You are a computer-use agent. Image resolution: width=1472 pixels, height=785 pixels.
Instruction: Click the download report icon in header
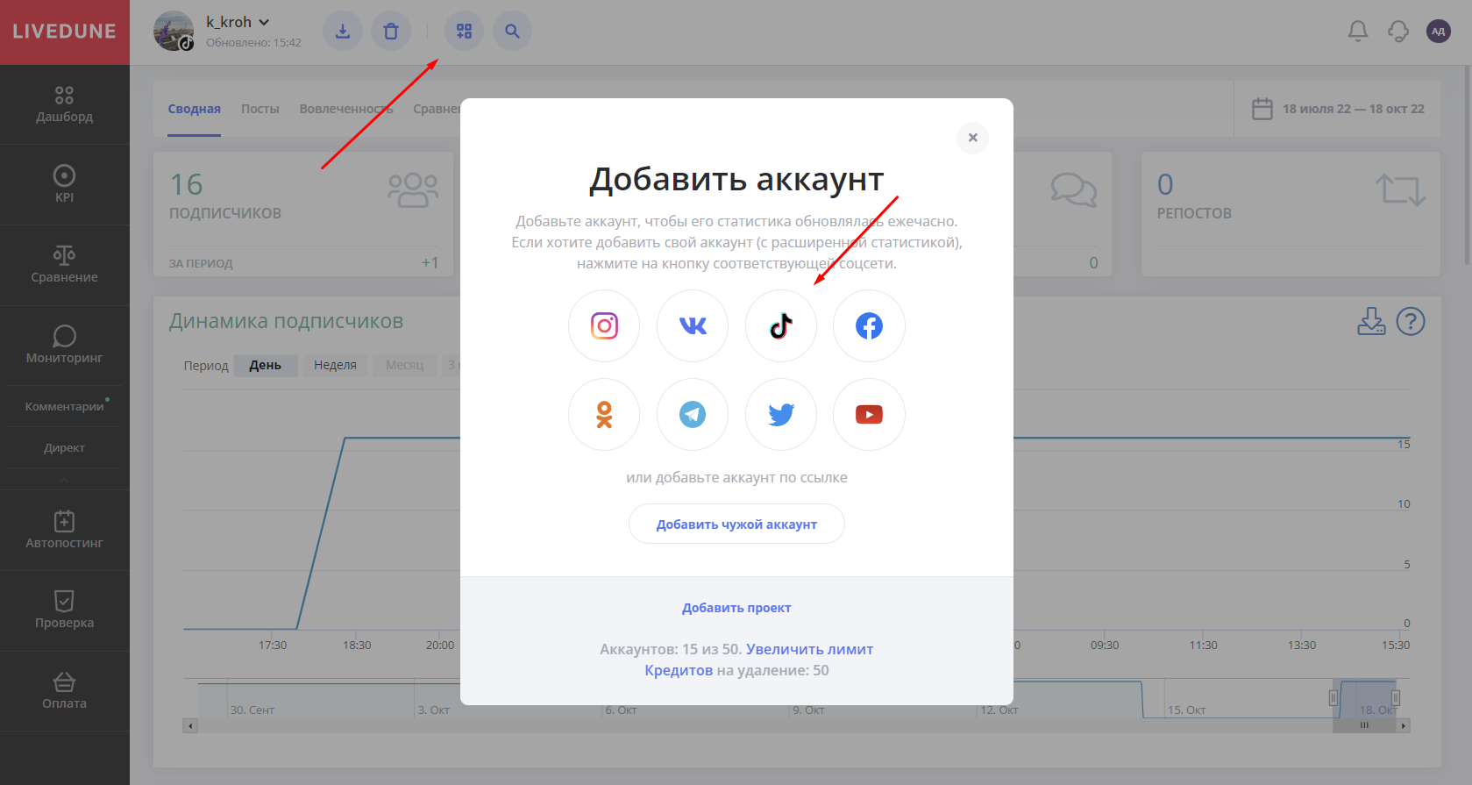[x=343, y=32]
